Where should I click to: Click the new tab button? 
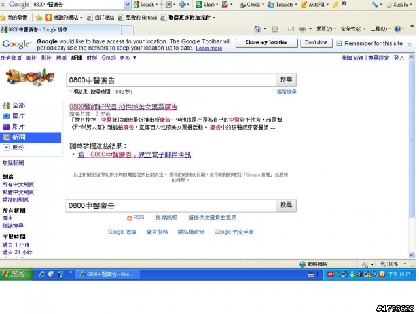point(127,30)
